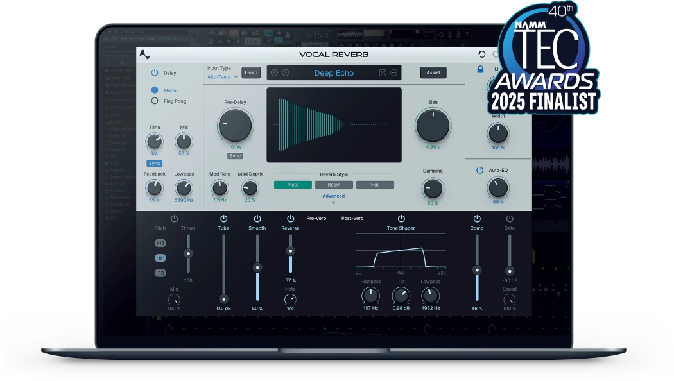Viewport: 674px width, 381px height.
Task: Toggle the Tone Shaper power switch
Action: [401, 219]
